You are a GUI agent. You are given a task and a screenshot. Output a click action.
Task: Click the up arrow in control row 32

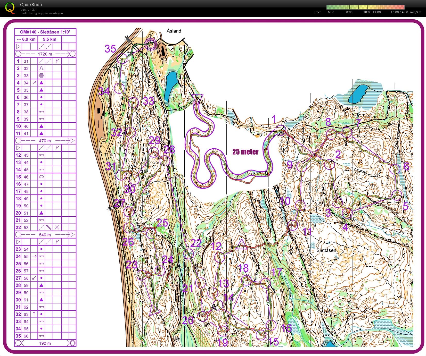click(x=34, y=314)
